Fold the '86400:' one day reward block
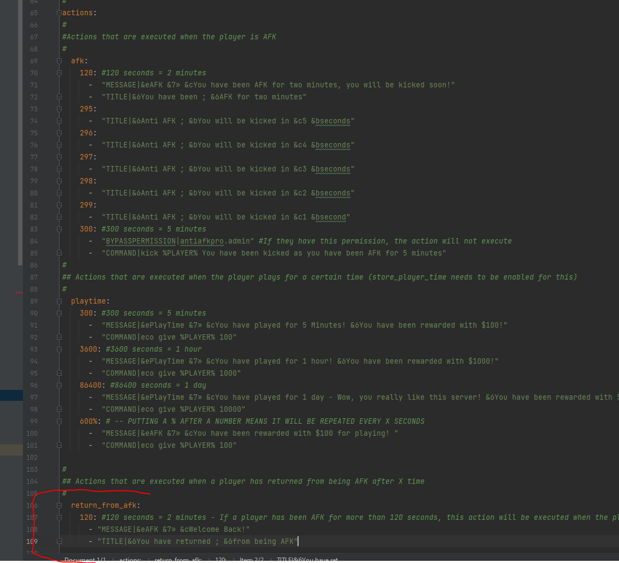 coord(59,386)
